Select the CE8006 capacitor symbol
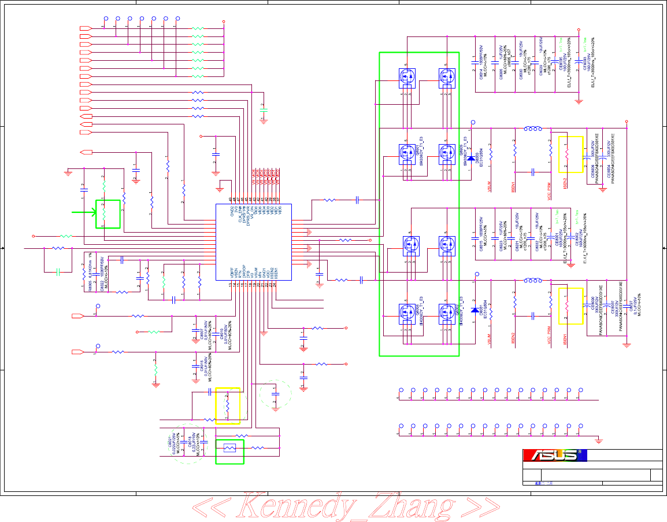The width and height of the screenshot is (667, 522). click(587, 156)
